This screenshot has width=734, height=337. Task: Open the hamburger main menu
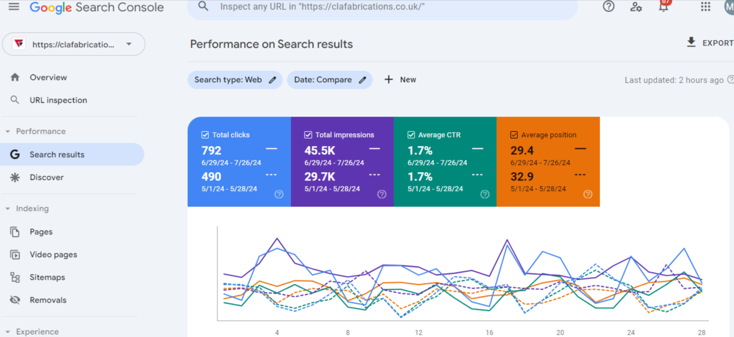[x=14, y=7]
